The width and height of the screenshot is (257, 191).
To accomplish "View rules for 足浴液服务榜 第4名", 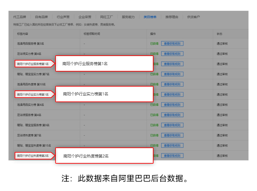I will (x=172, y=115).
